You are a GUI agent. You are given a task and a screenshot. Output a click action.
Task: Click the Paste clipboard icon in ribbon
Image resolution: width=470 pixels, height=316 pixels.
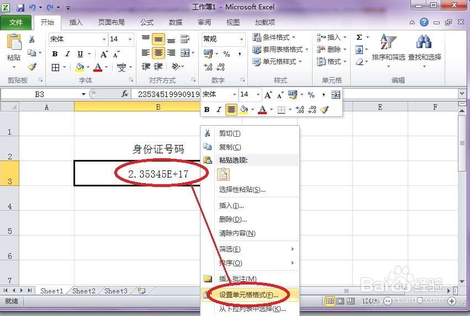tap(14, 41)
